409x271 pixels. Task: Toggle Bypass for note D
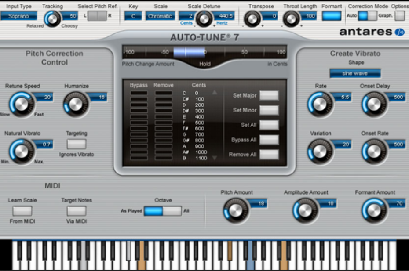pyautogui.click(x=139, y=105)
